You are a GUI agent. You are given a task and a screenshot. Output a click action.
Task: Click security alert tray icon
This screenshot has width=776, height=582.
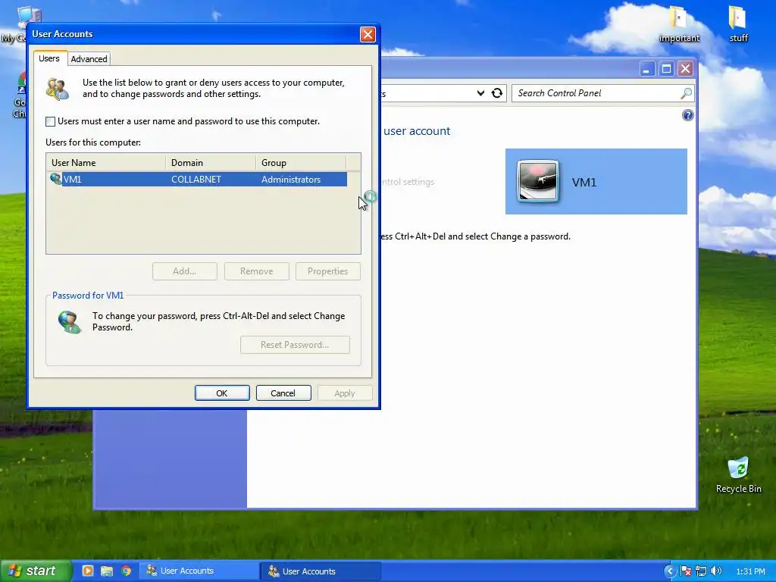click(x=685, y=571)
